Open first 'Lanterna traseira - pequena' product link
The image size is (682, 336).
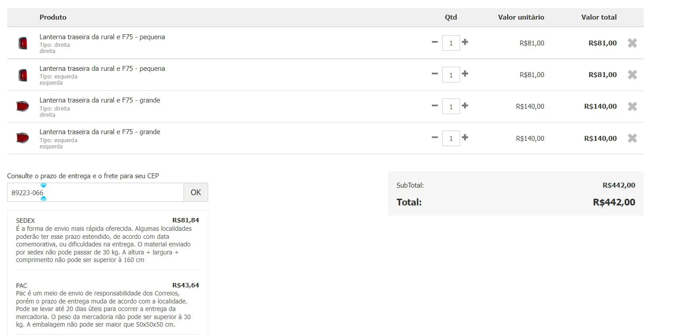tap(102, 37)
